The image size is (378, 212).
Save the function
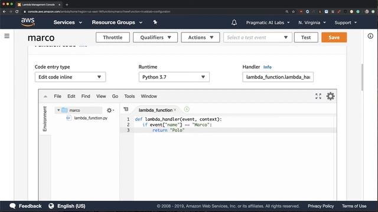click(x=334, y=38)
